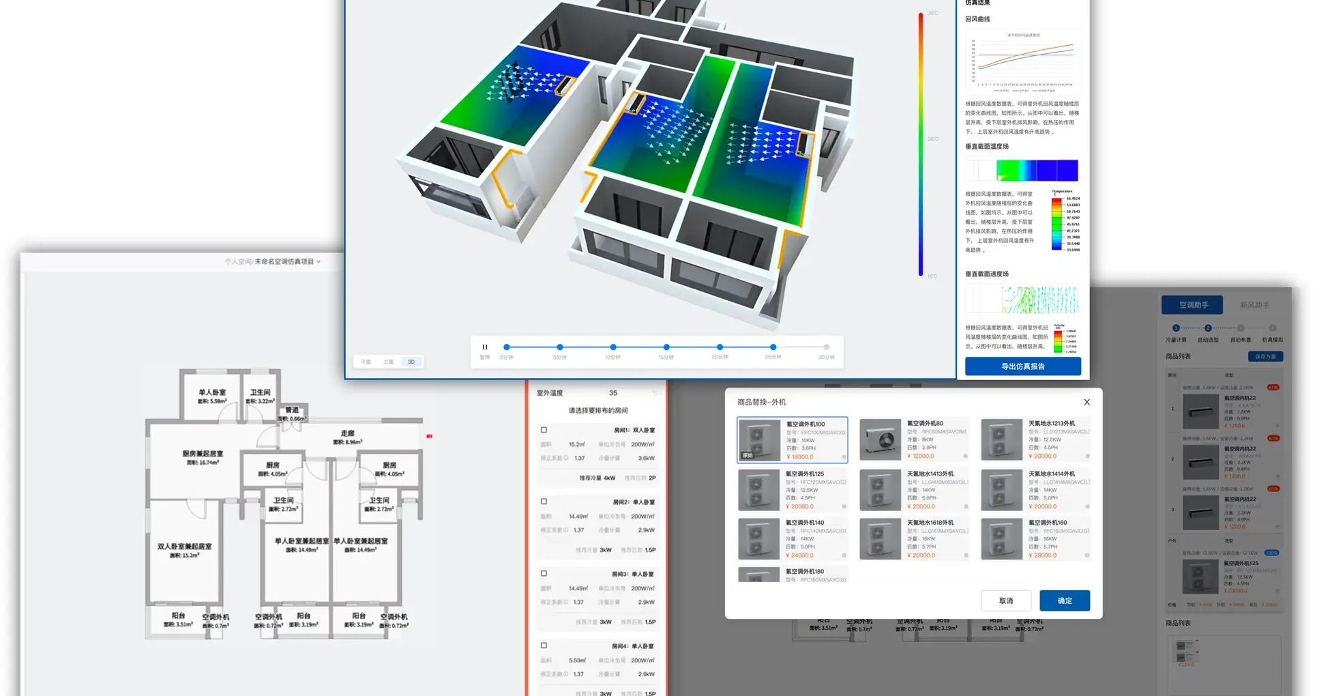Click info icon on 氟空调外机80 card
This screenshot has width=1330, height=696.
point(965,456)
